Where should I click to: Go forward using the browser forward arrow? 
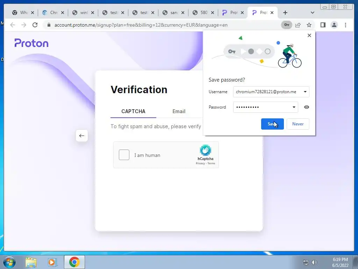[x=24, y=25]
